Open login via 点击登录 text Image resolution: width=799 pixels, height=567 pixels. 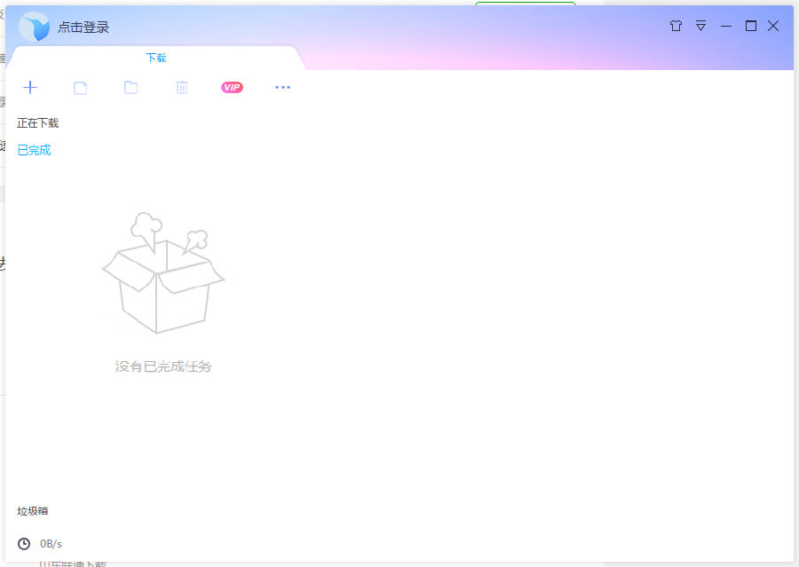click(83, 28)
